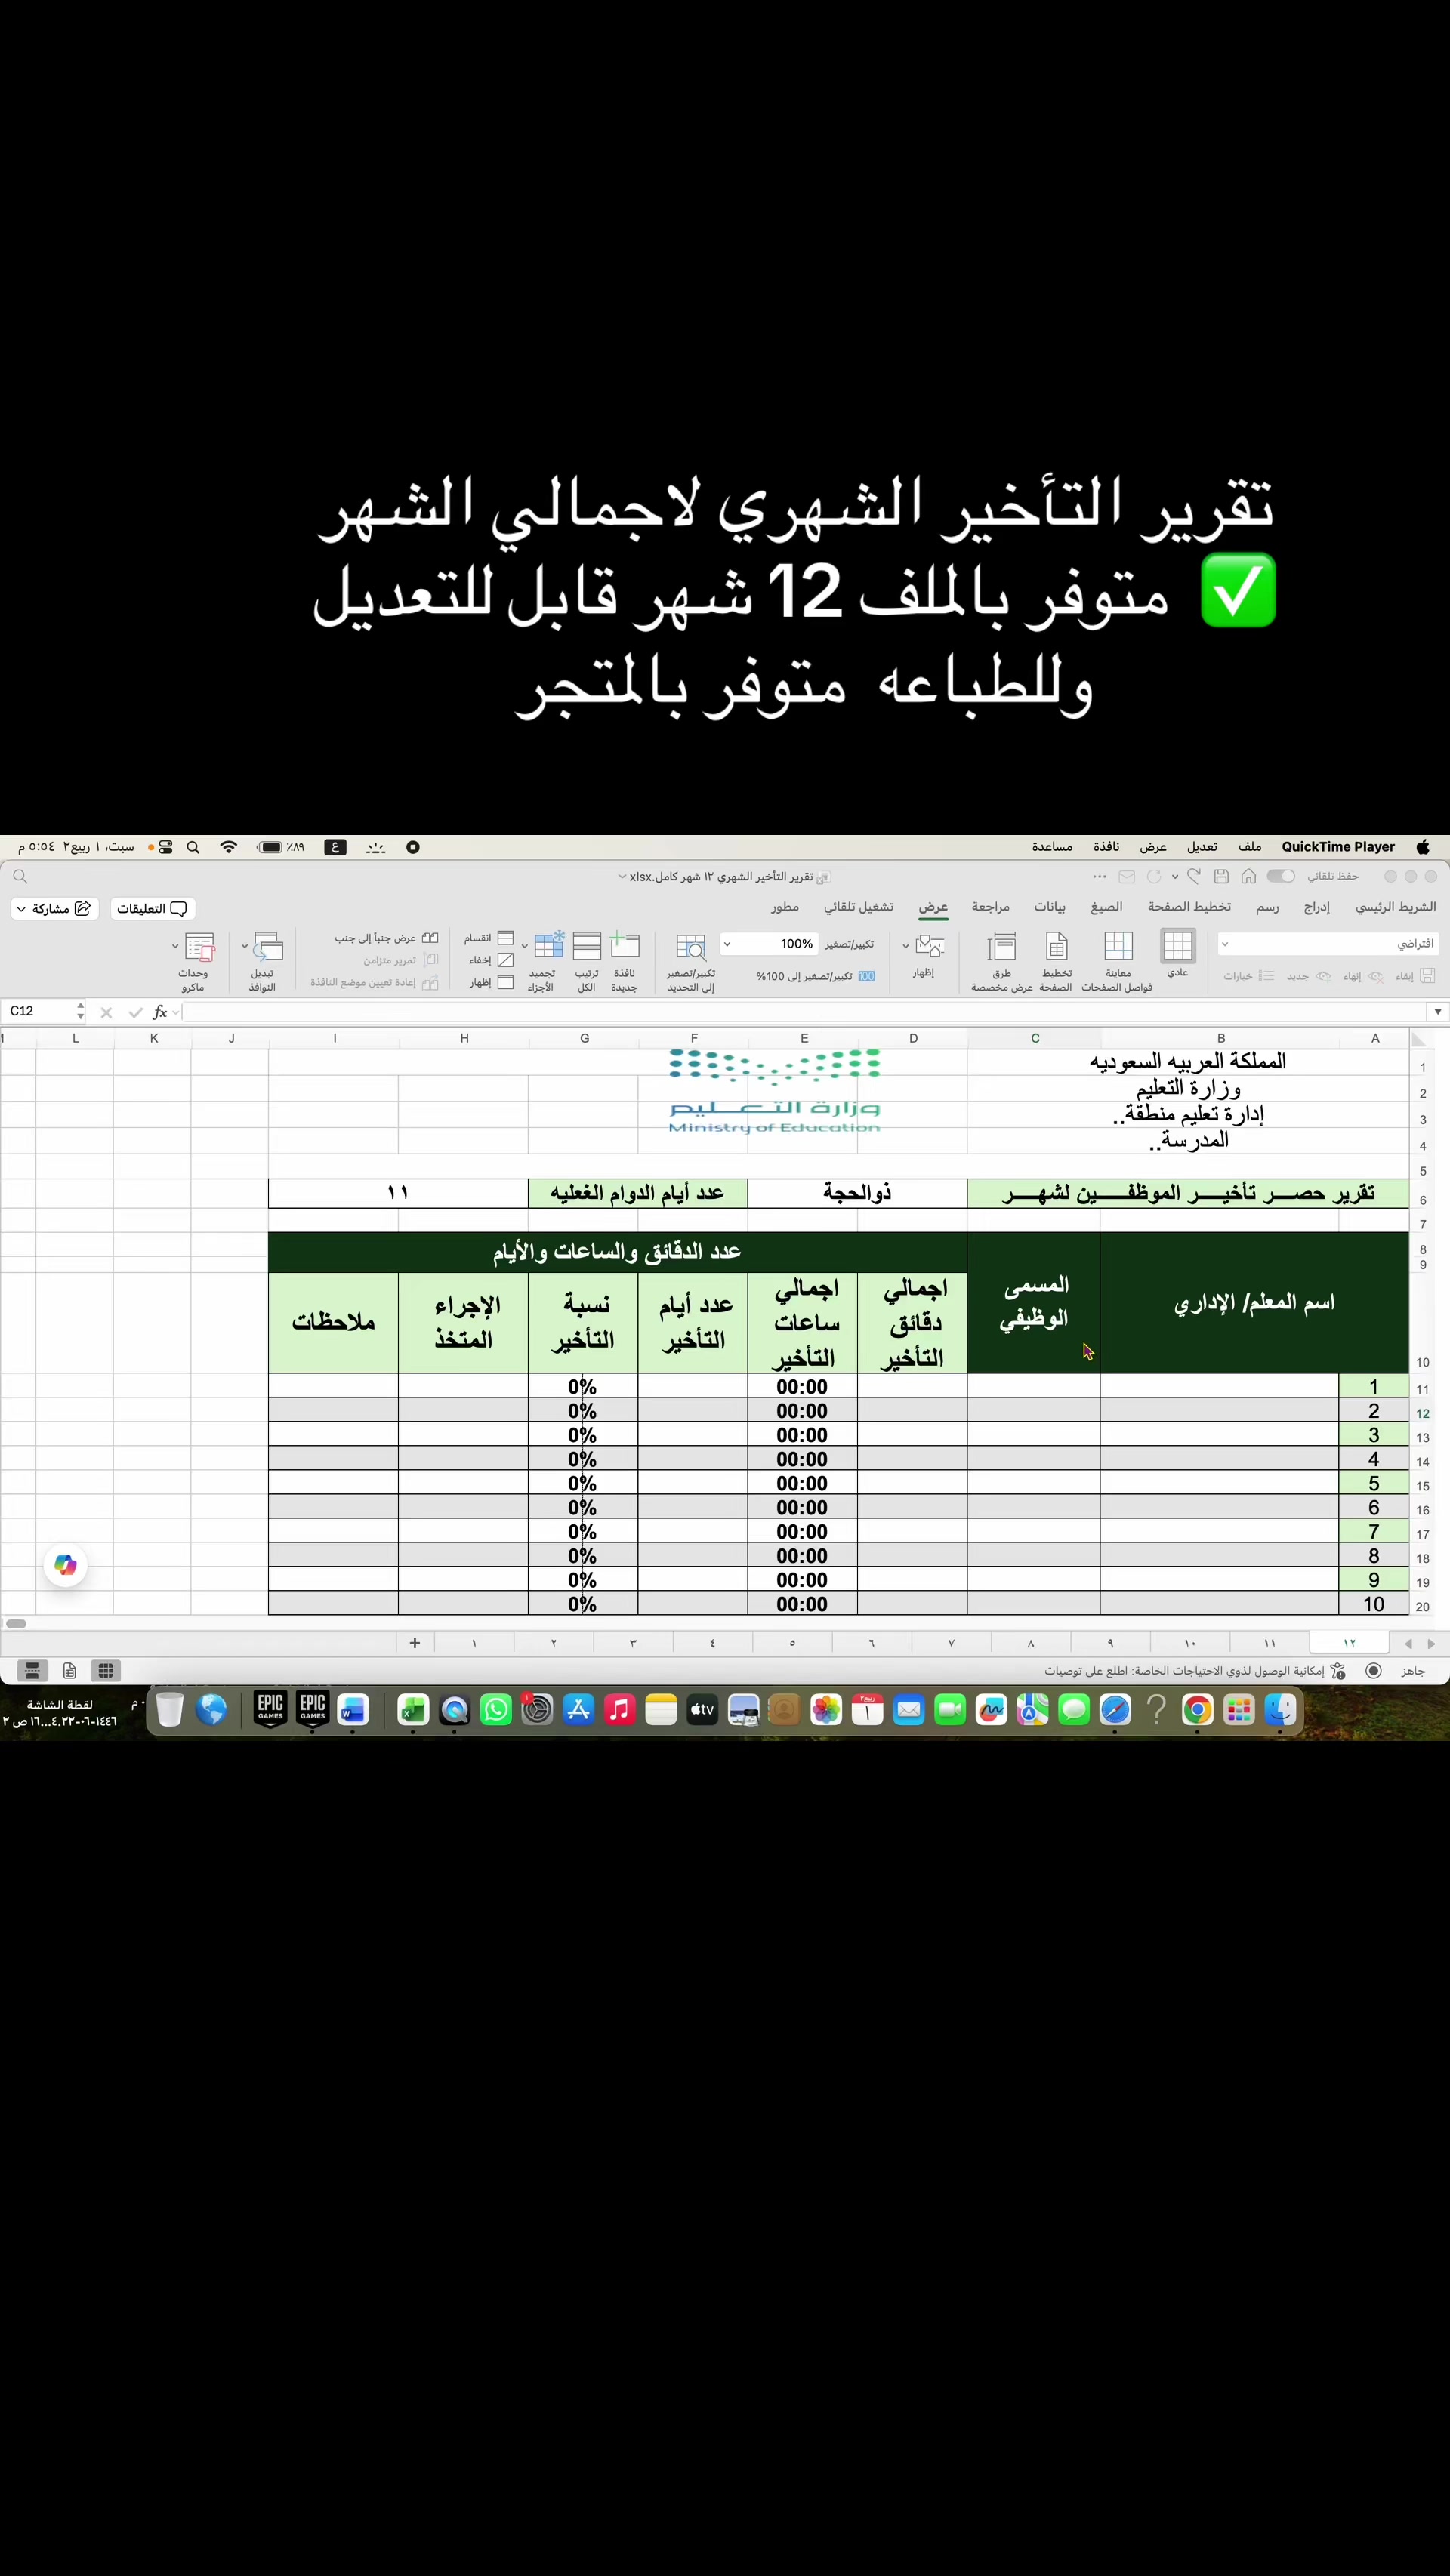Switch to Page Layout view in status bar
This screenshot has width=1450, height=2576.
[x=69, y=1671]
